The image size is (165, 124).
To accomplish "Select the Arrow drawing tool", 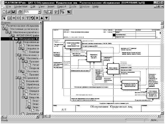I will point(13,18).
